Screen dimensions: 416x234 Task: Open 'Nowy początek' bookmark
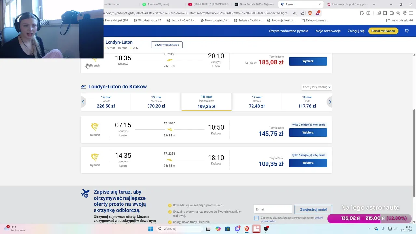pos(215,20)
